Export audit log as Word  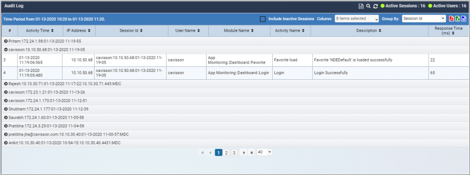point(464,19)
